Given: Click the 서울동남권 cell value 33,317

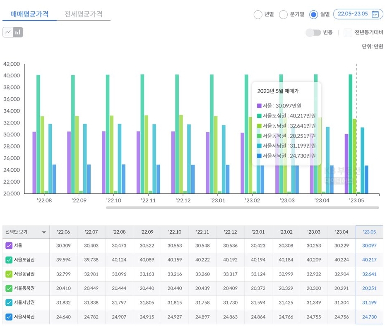Looking at the screenshot, I should [230, 274].
